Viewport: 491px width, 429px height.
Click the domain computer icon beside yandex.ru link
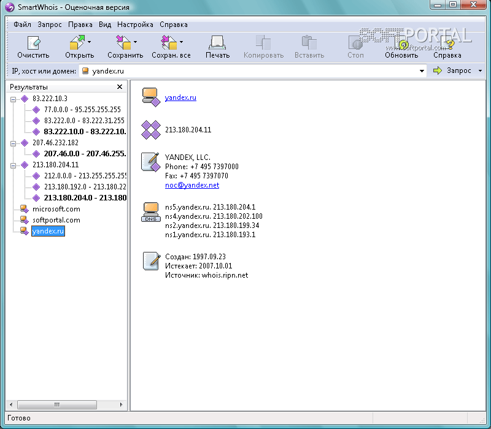point(150,97)
